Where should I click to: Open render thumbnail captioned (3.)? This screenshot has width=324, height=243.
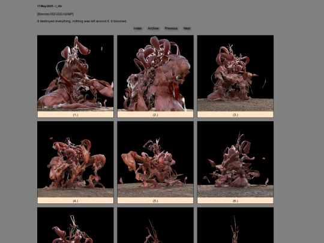(235, 73)
